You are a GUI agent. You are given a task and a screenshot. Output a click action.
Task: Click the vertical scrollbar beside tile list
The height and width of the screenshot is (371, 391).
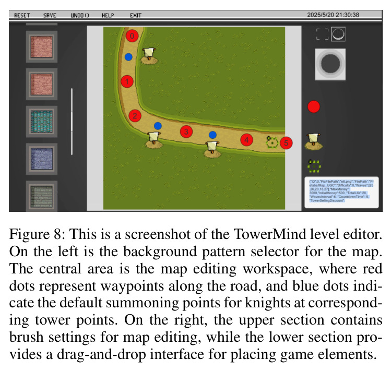(72, 122)
